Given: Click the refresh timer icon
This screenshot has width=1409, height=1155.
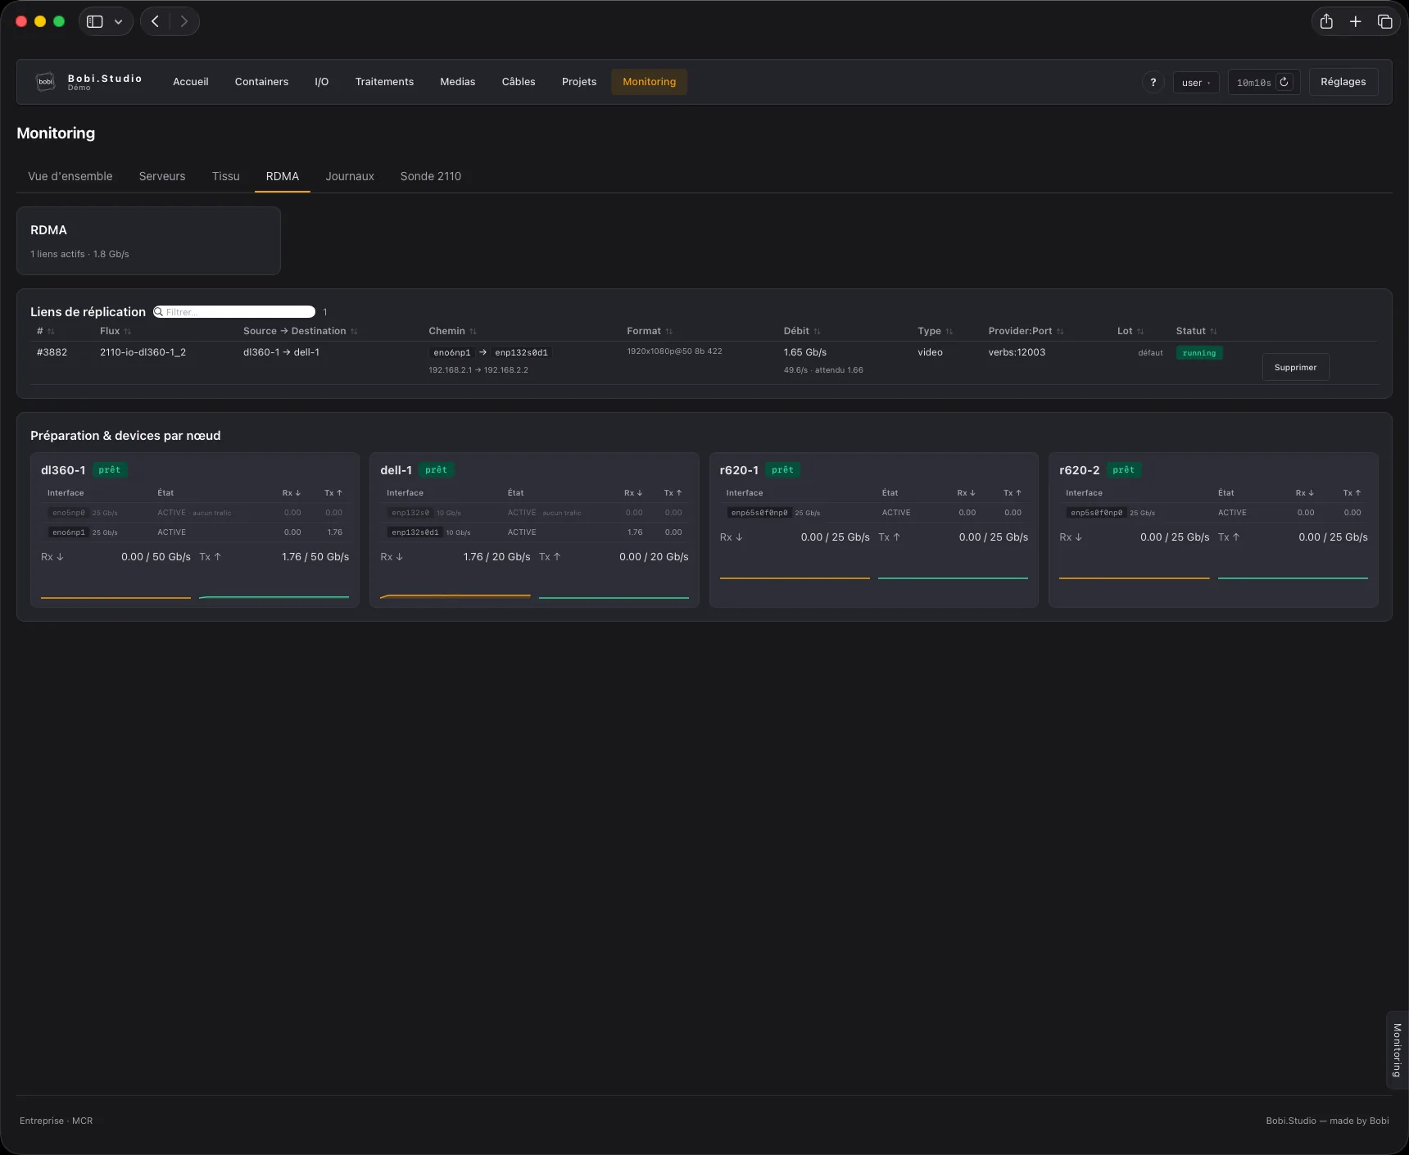Looking at the screenshot, I should point(1284,82).
